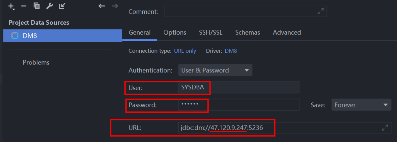The width and height of the screenshot is (397, 142).
Task: Click the duplicate data source icon
Action: (x=37, y=6)
